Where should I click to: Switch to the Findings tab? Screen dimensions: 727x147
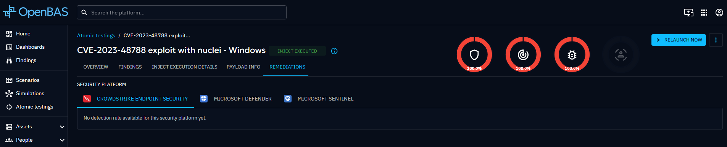[x=130, y=67]
